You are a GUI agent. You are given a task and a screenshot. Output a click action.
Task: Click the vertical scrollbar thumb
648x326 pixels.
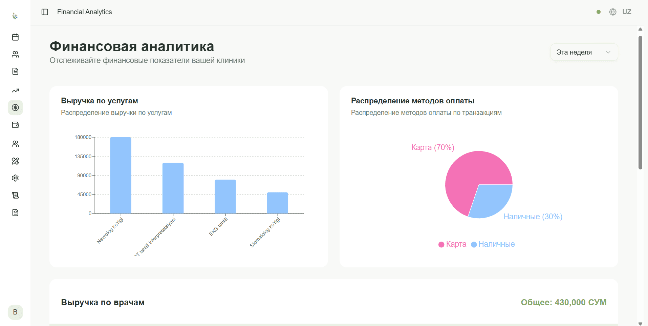(x=640, y=103)
